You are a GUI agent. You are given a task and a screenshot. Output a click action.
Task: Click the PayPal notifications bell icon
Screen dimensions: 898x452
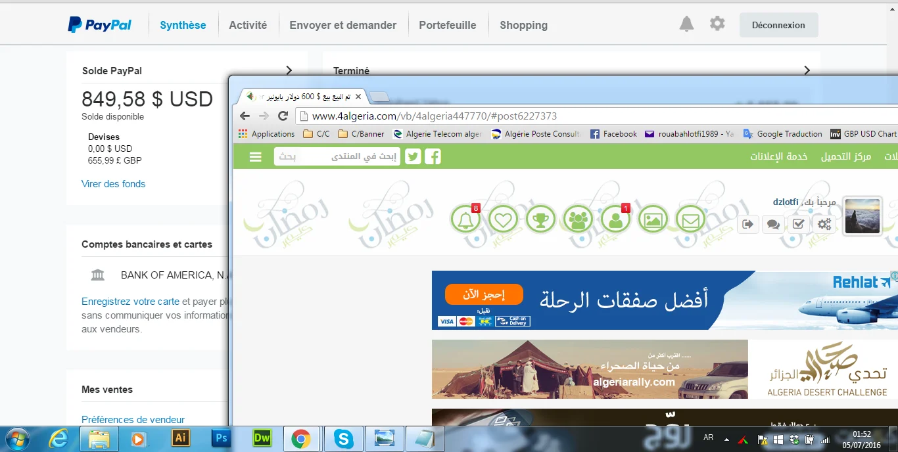(686, 24)
